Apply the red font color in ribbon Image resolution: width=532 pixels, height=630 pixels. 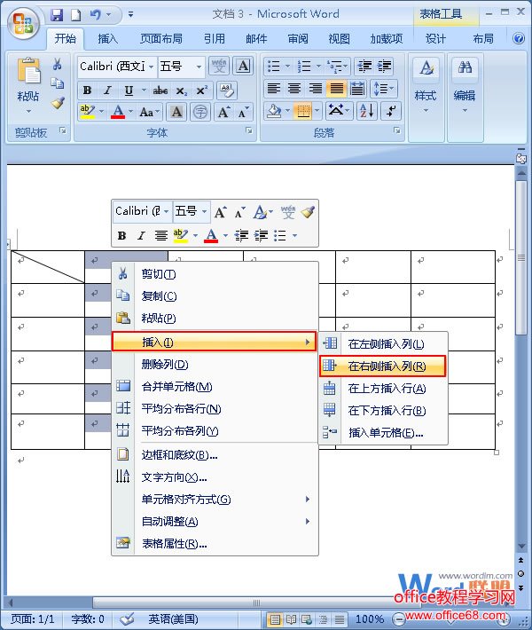tap(118, 112)
